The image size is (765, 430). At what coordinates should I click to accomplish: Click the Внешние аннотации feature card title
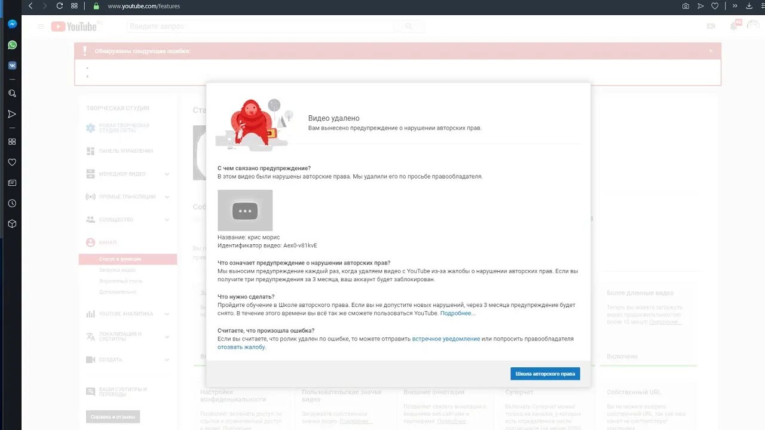(x=433, y=392)
